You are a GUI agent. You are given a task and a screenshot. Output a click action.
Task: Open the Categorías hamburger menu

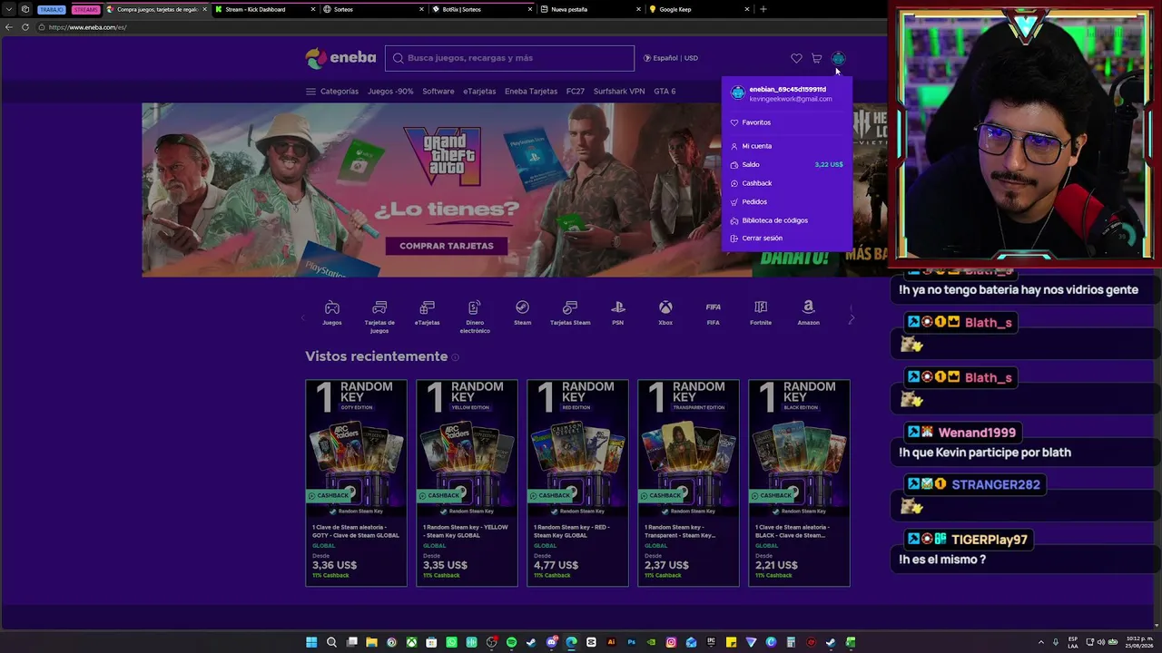(332, 92)
